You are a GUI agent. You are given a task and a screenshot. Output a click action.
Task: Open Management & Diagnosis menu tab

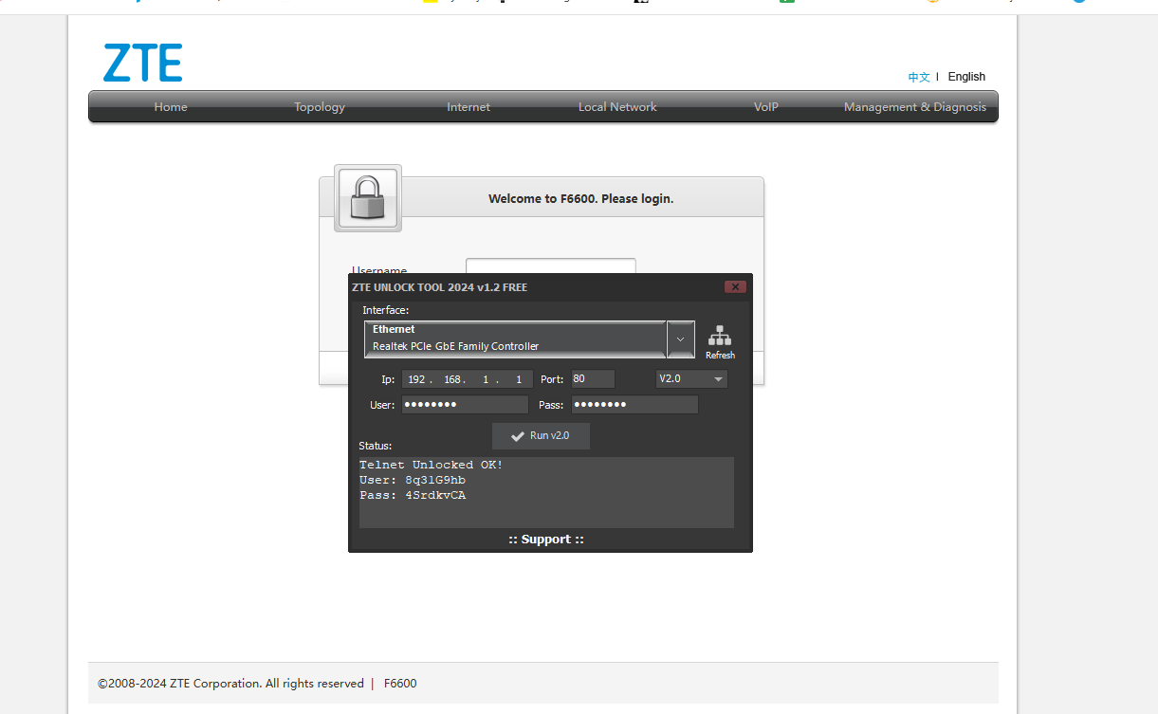click(x=915, y=107)
